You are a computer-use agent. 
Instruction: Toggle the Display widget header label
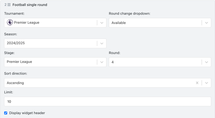pyautogui.click(x=27, y=113)
